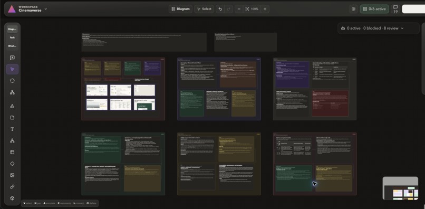The height and width of the screenshot is (209, 425).
Task: Toggle the light/dark theme sun icon
Action: [353, 9]
